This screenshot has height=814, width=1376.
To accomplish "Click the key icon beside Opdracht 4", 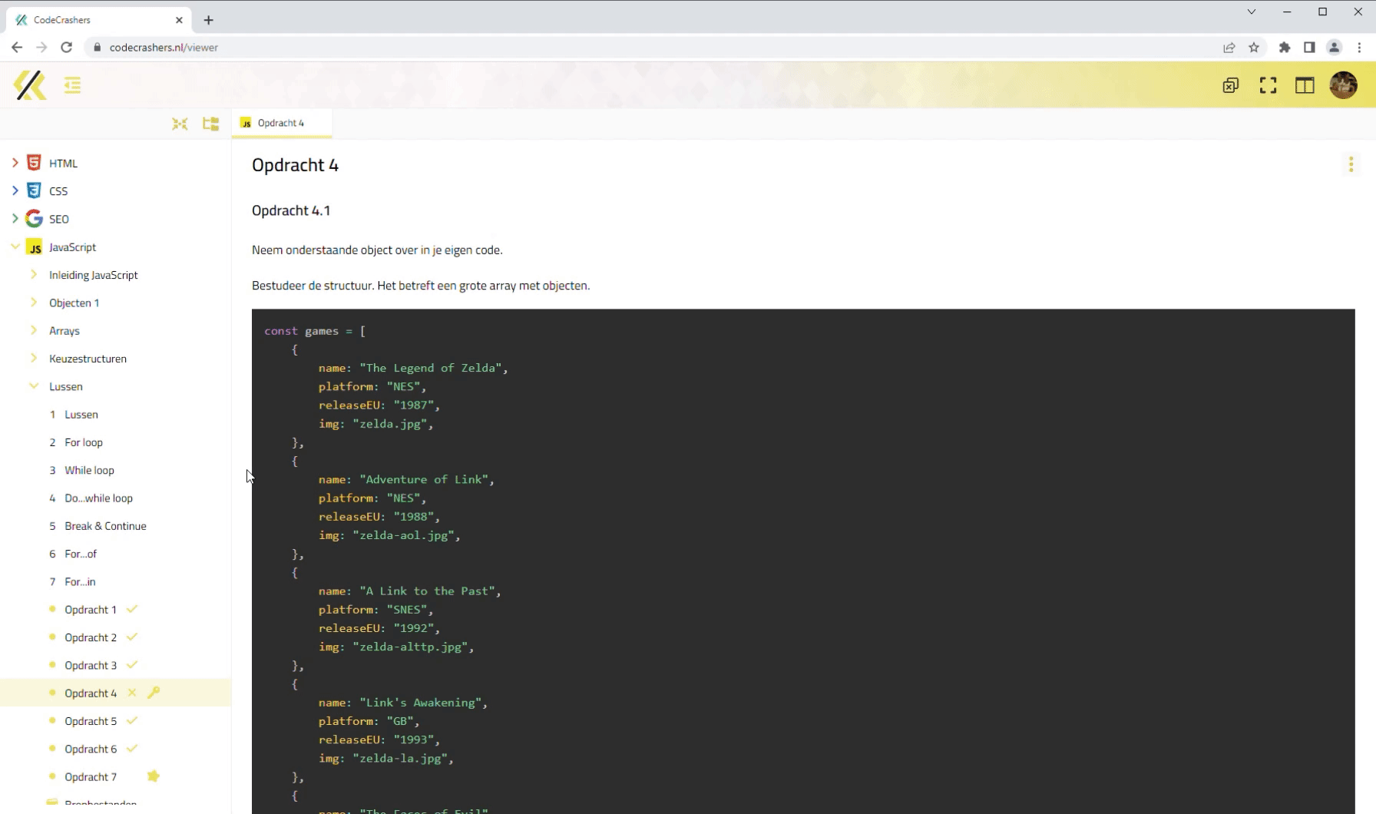I will (154, 693).
